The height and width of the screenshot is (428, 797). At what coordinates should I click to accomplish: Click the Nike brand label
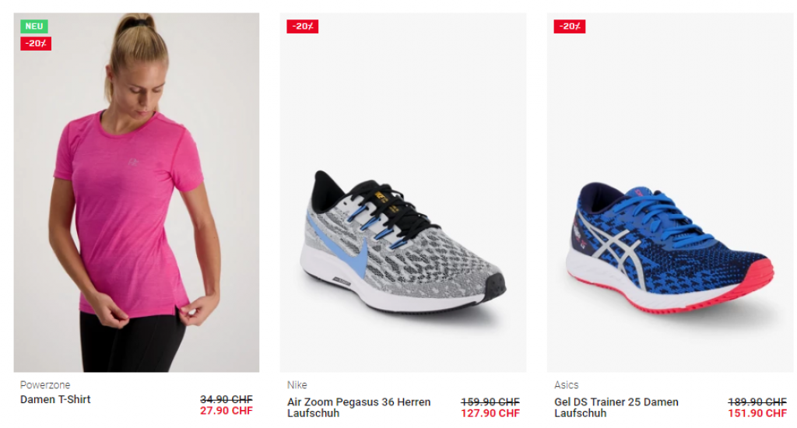pos(297,384)
